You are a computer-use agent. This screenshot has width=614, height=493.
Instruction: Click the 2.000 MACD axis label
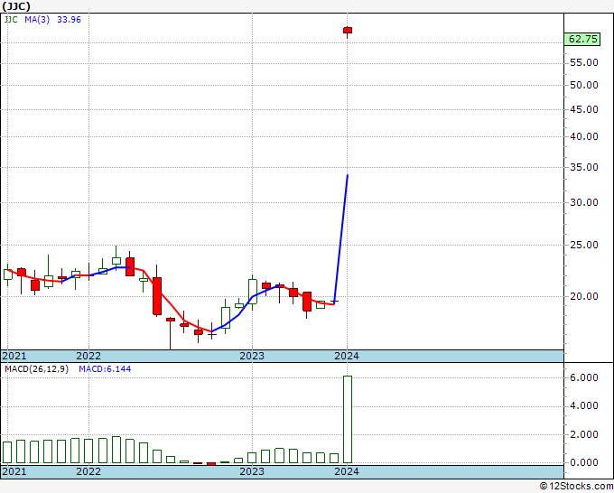(x=584, y=434)
